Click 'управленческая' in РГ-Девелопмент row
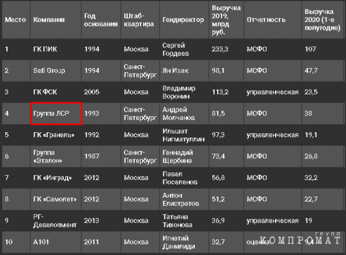The width and height of the screenshot is (346, 255). coord(272,221)
